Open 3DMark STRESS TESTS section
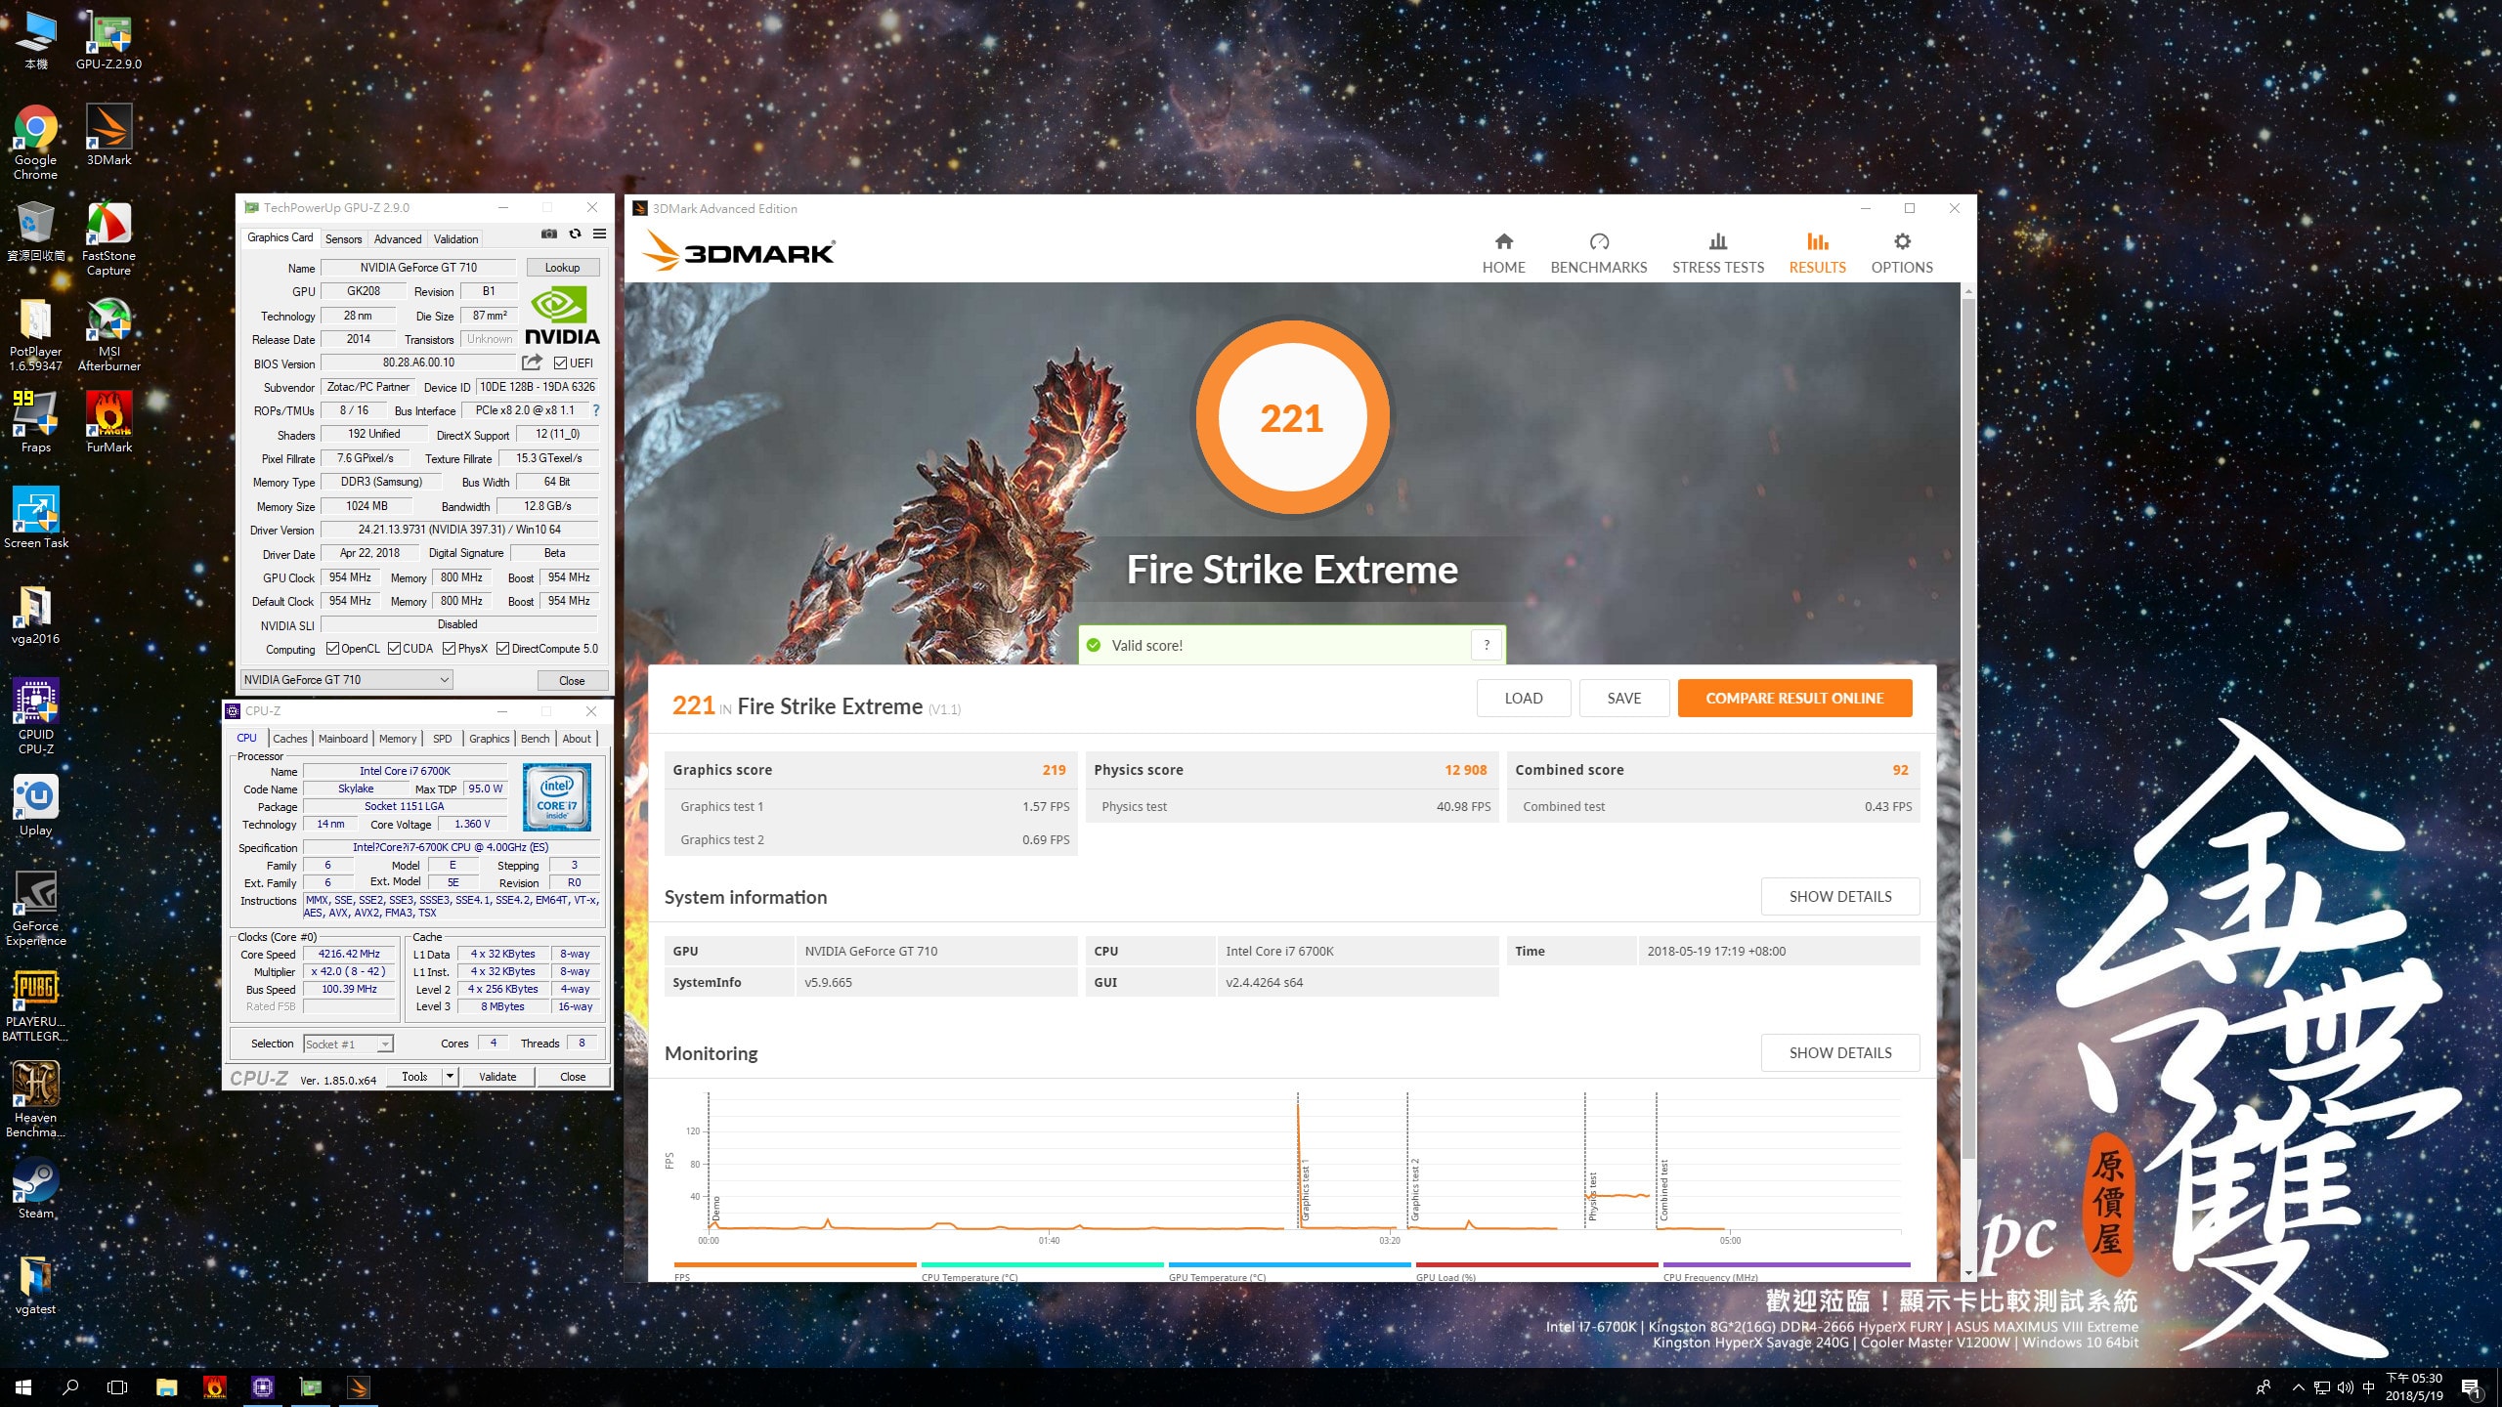 1717,253
